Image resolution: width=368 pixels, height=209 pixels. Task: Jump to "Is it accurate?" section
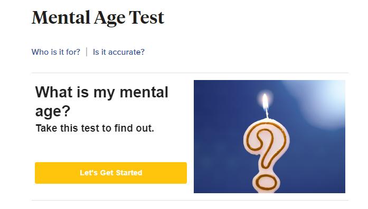(119, 52)
